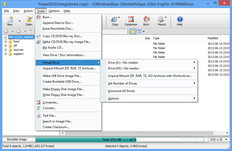Open Options submenu in Virtual Drive menu
This screenshot has height=151, width=232.
tap(149, 99)
